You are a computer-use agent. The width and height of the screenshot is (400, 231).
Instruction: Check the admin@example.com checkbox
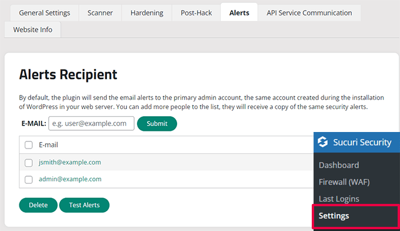click(x=29, y=180)
